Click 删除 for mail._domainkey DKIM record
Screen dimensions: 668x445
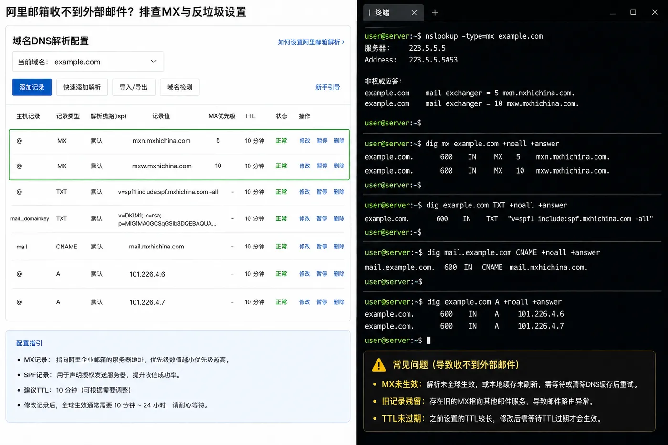pos(339,218)
